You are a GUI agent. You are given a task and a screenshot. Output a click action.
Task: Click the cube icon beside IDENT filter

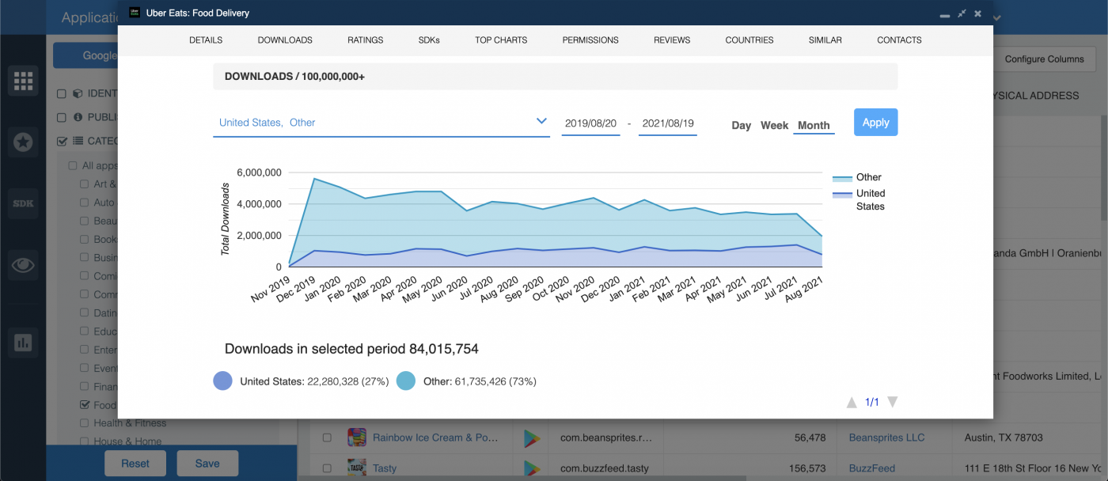coord(78,93)
